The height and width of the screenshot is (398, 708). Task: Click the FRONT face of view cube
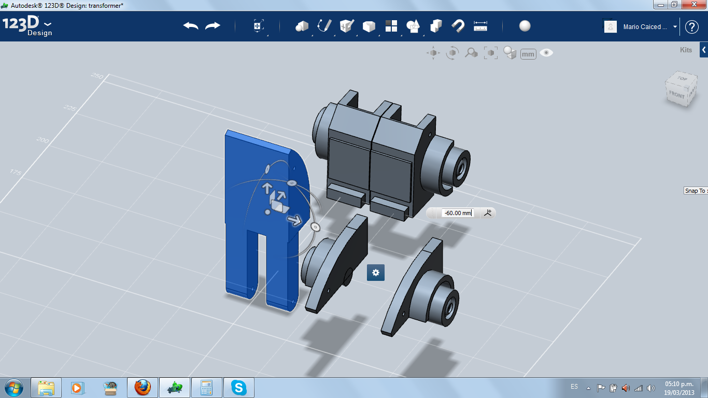click(x=676, y=95)
